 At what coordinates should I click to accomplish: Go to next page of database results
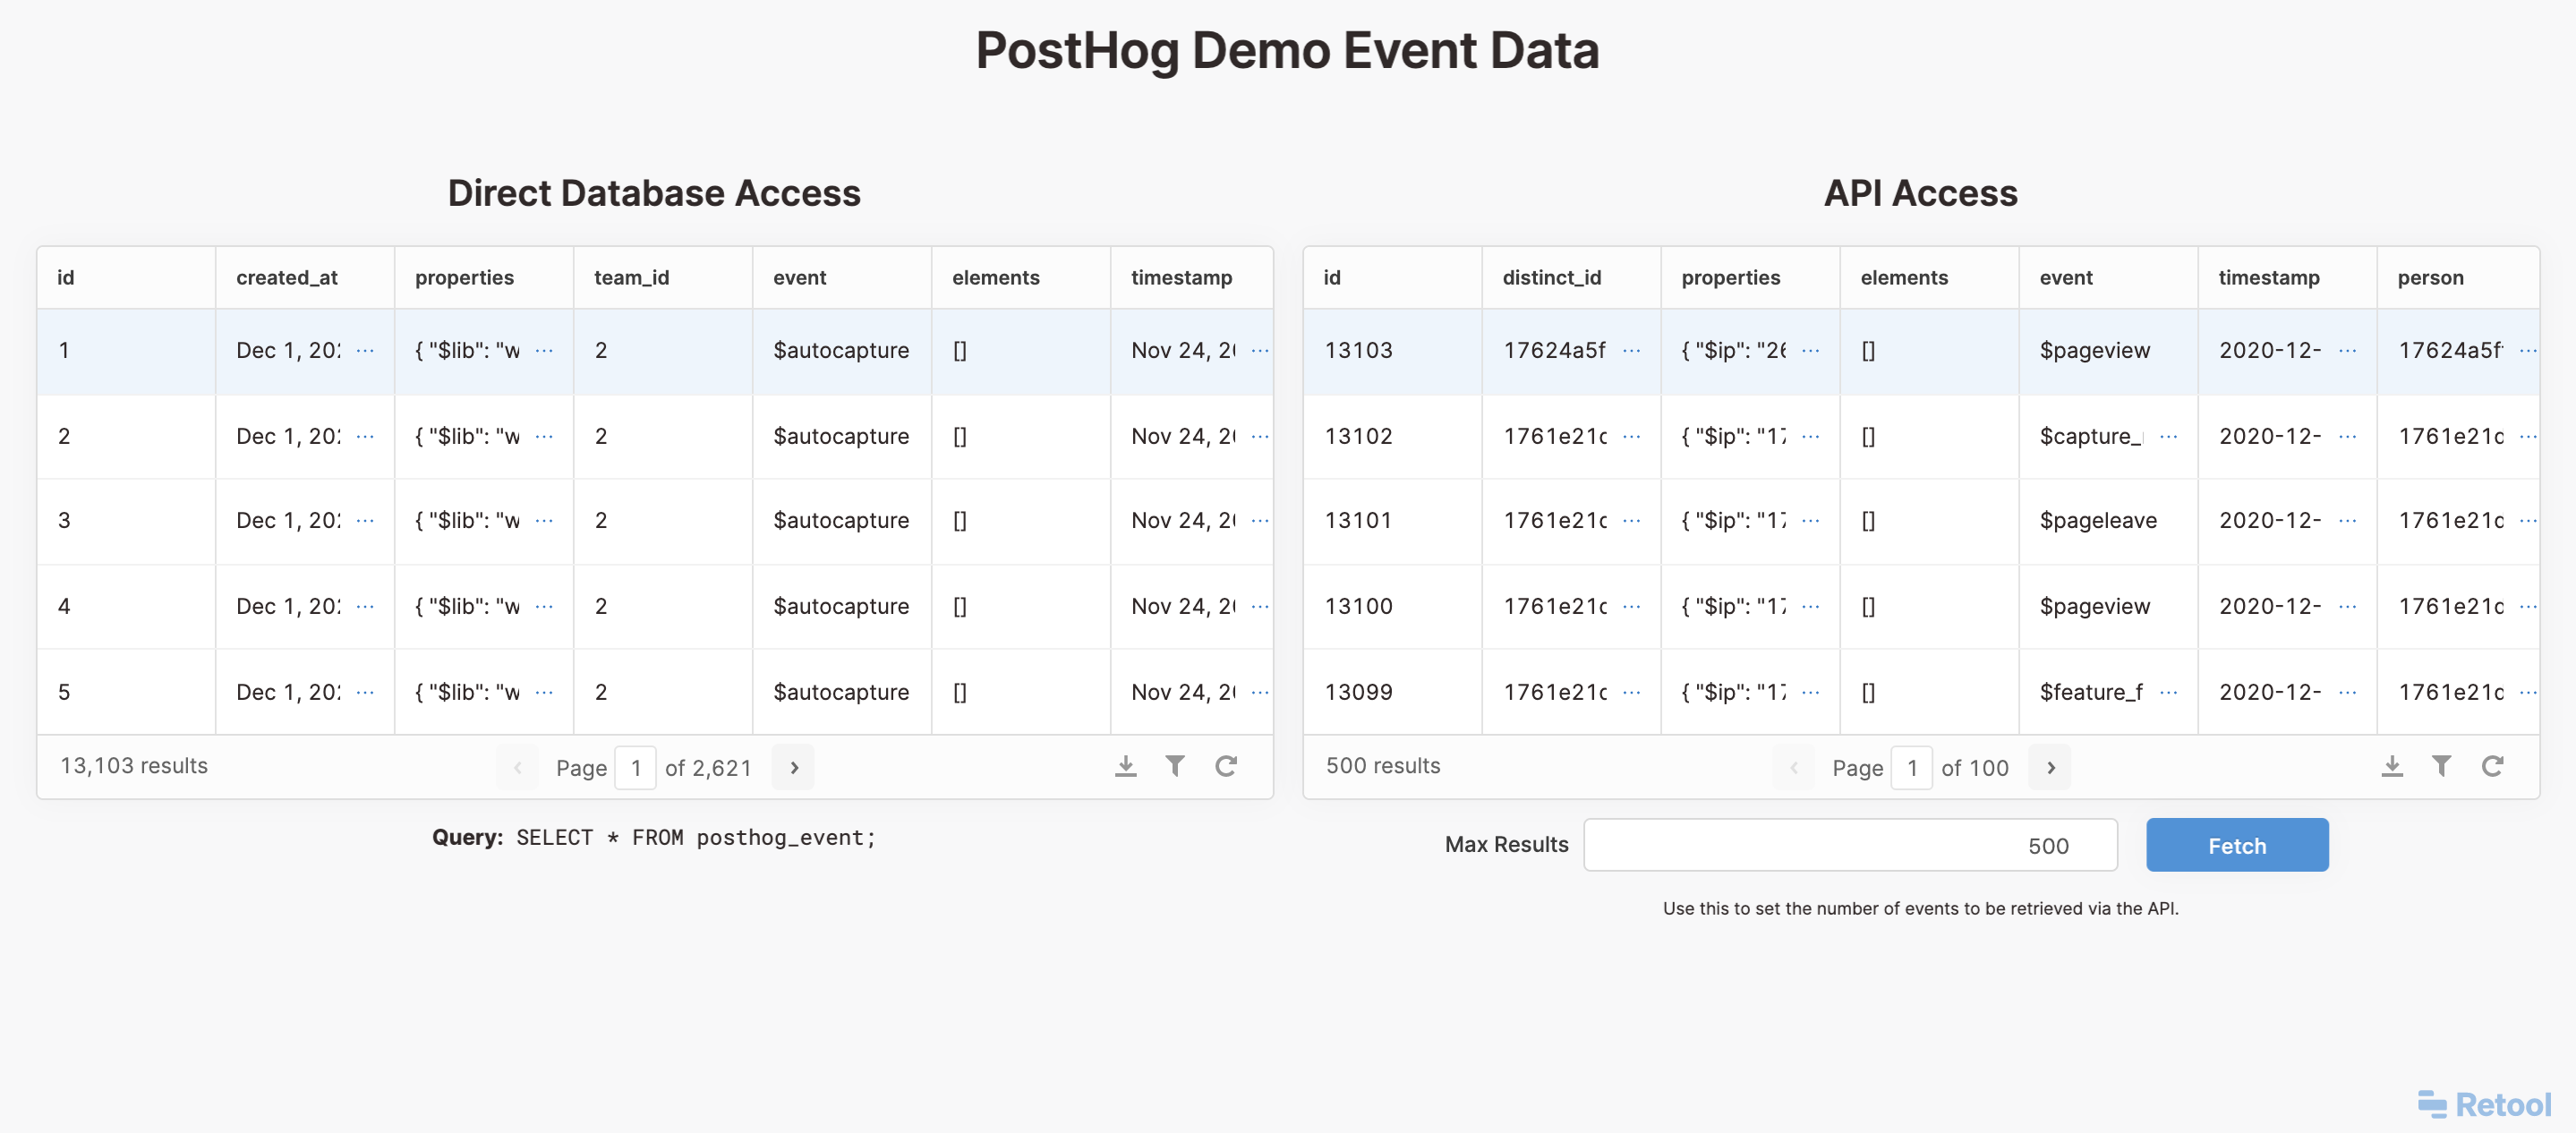click(793, 767)
